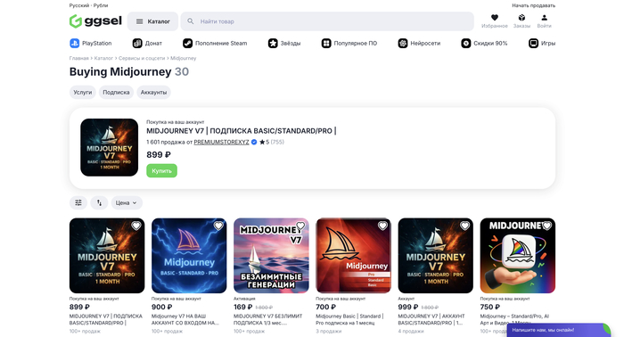
Task: Open the red sailboat Midjourney thumbnail
Action: click(353, 256)
